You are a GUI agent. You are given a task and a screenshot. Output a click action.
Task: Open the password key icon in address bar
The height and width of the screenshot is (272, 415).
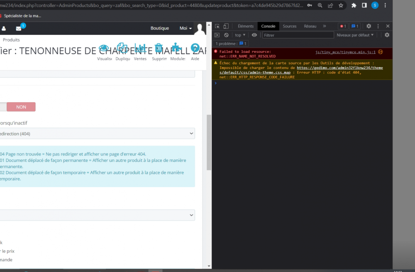[x=310, y=5]
